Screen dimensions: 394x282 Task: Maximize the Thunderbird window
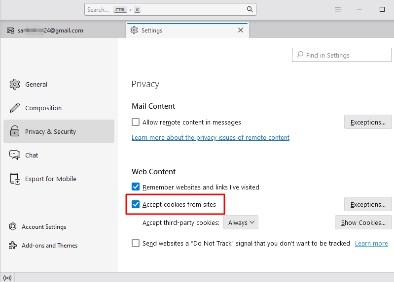[x=382, y=9]
